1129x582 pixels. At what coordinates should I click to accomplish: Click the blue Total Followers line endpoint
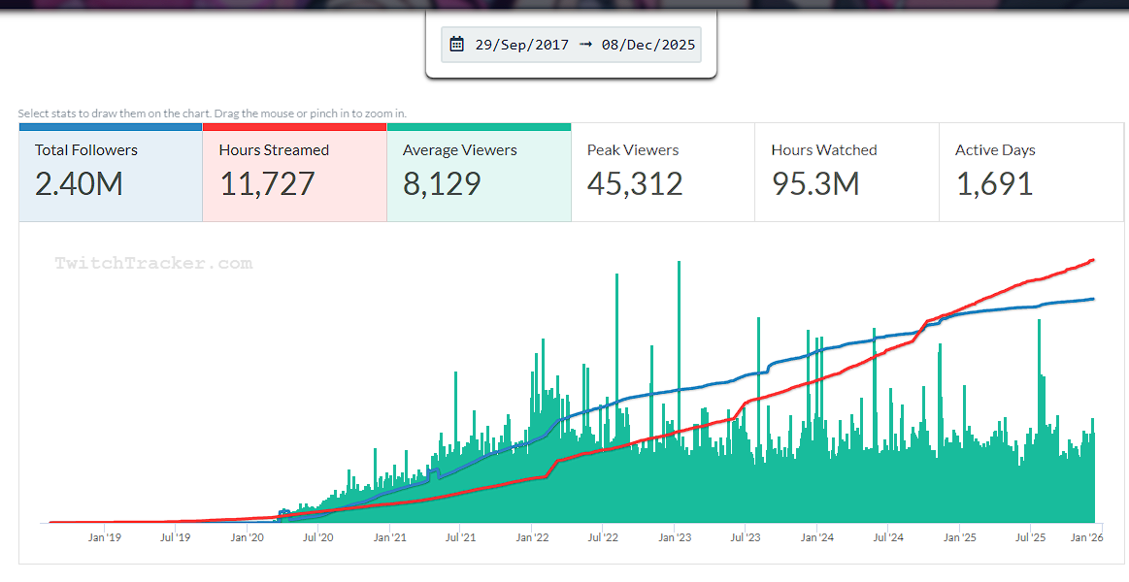point(1093,300)
